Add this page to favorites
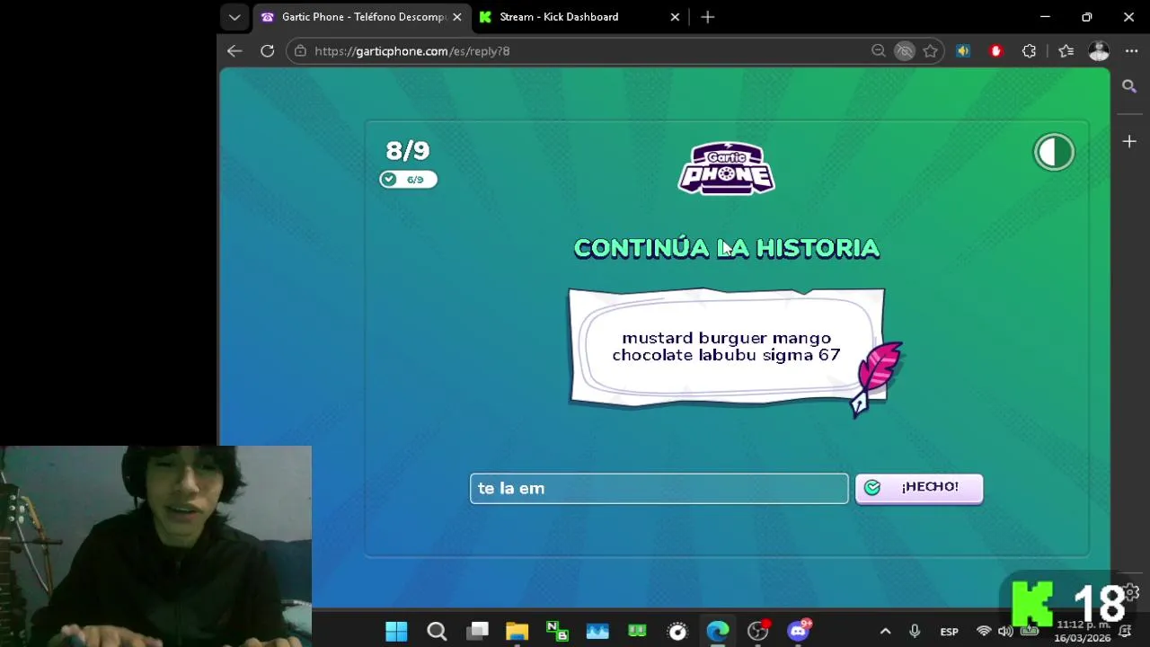The width and height of the screenshot is (1150, 647). [x=931, y=51]
